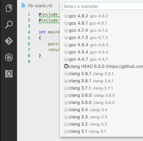Click the return statement on line 7
This screenshot has width=143, height=141.
coord(54,50)
